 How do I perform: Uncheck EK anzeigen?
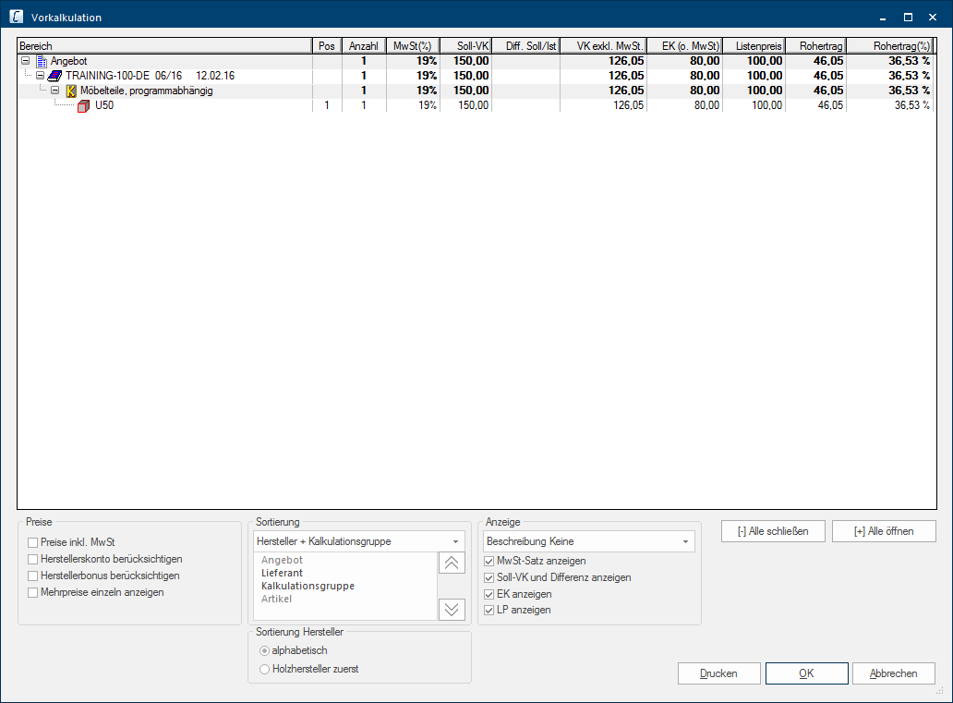tap(489, 594)
